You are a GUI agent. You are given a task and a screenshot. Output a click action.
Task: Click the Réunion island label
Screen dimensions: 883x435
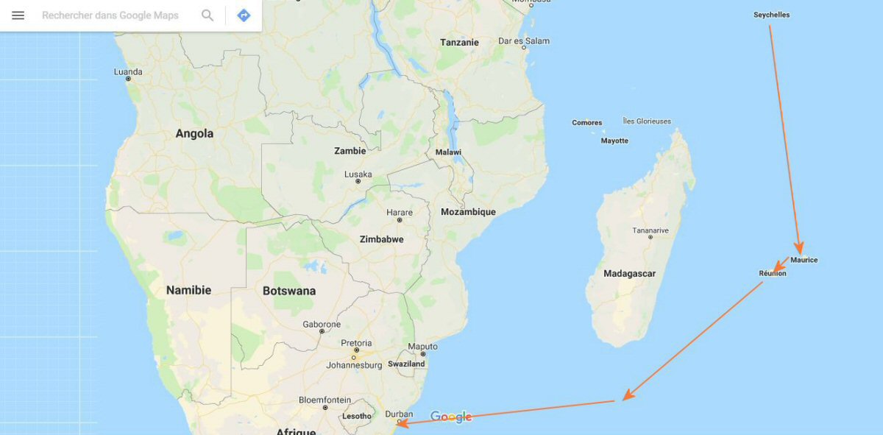pos(773,274)
